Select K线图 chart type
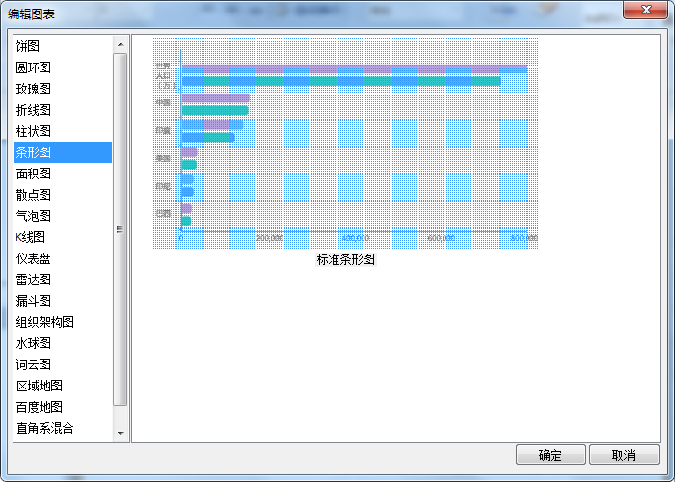 30,237
